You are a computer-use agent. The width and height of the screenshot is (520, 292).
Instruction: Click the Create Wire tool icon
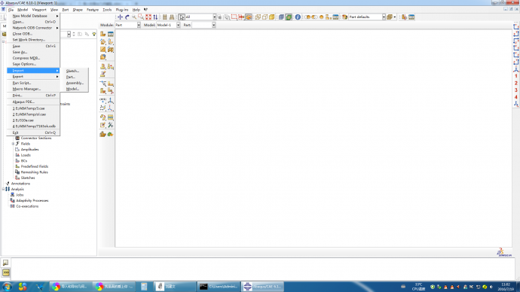pyautogui.click(x=103, y=50)
